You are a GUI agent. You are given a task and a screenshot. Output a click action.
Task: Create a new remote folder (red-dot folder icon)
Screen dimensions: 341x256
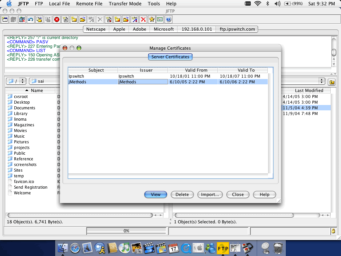pyautogui.click(x=117, y=20)
